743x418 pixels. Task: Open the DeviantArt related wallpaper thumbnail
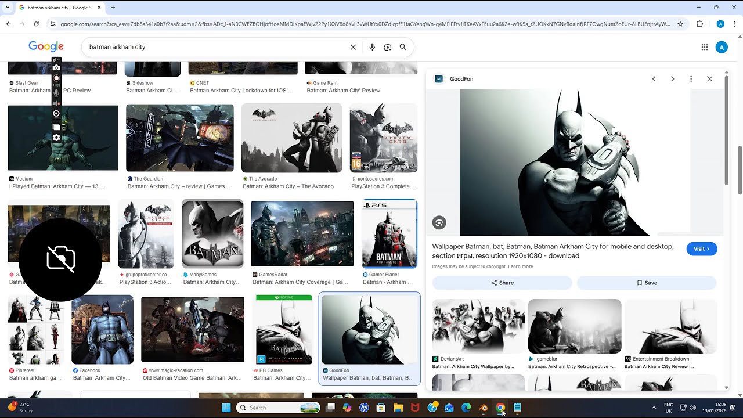tap(478, 326)
